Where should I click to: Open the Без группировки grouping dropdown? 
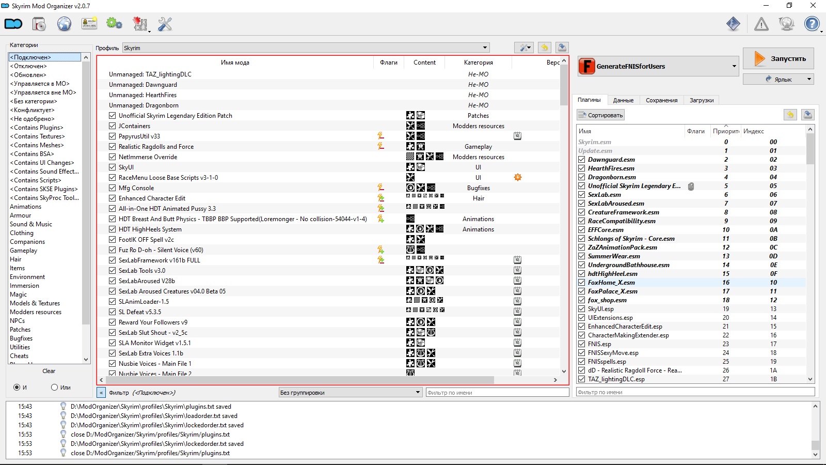[351, 393]
